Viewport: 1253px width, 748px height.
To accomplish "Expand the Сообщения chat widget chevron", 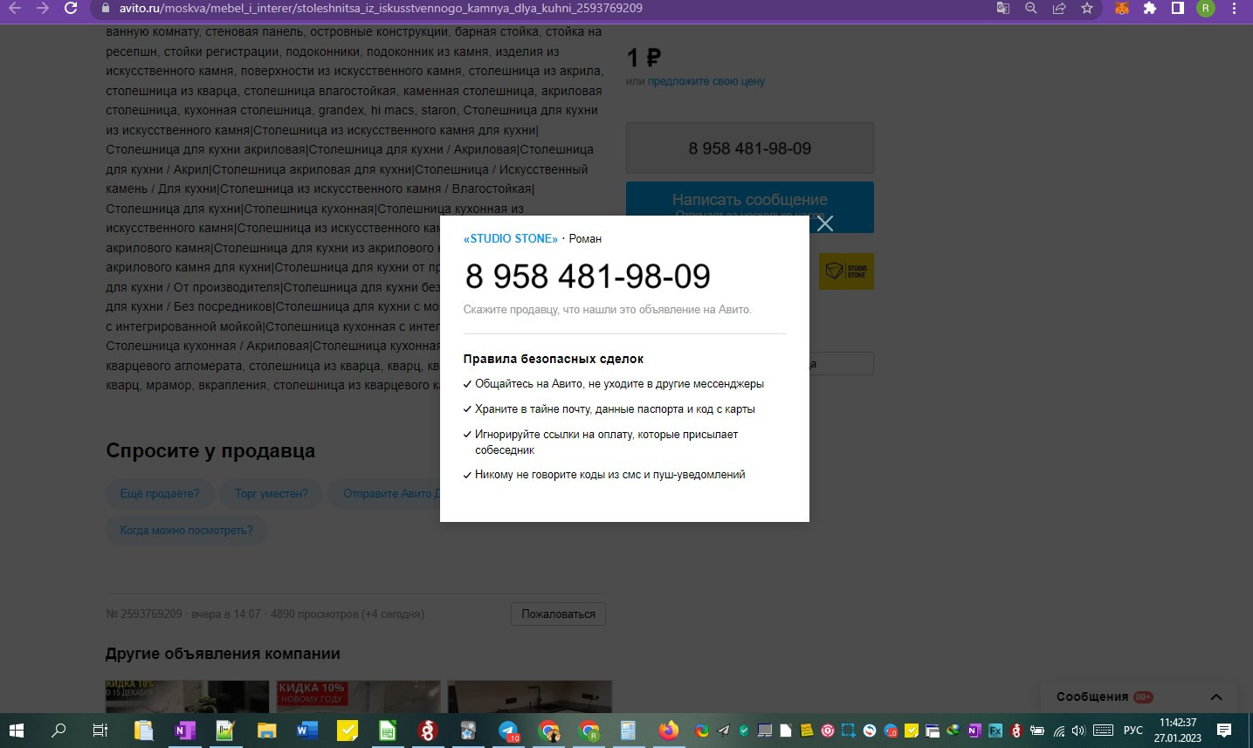I will point(1215,697).
